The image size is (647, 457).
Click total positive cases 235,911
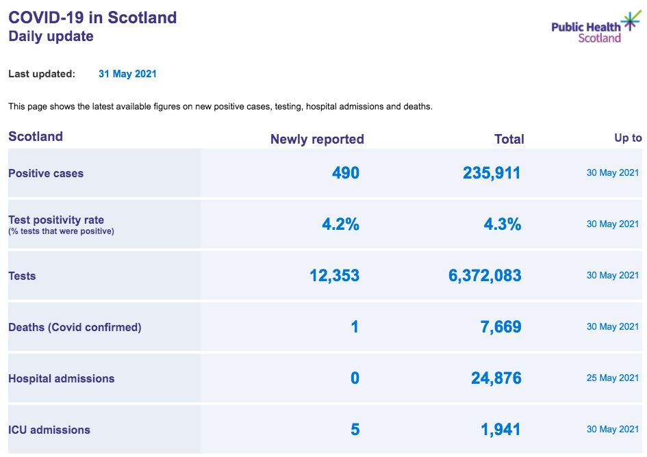tap(492, 173)
